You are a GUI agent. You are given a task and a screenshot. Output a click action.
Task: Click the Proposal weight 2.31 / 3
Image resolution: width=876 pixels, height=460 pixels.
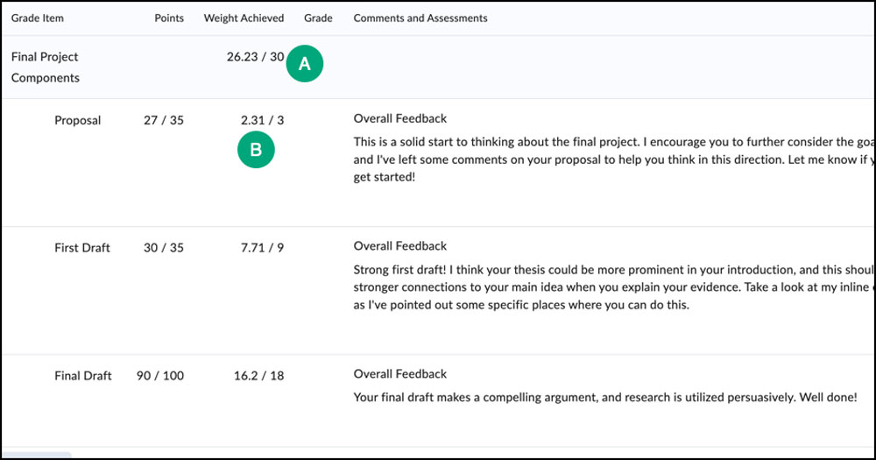262,121
